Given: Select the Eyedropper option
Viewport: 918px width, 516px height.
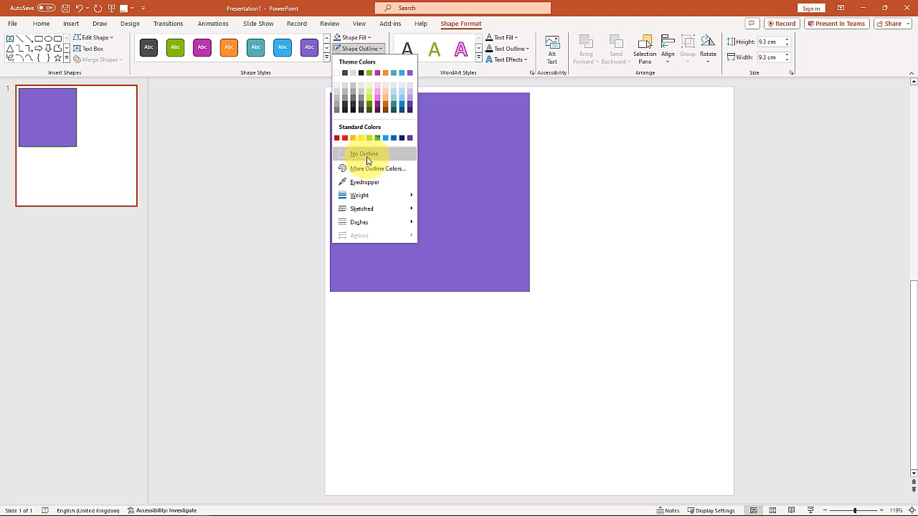Looking at the screenshot, I should pos(374,182).
